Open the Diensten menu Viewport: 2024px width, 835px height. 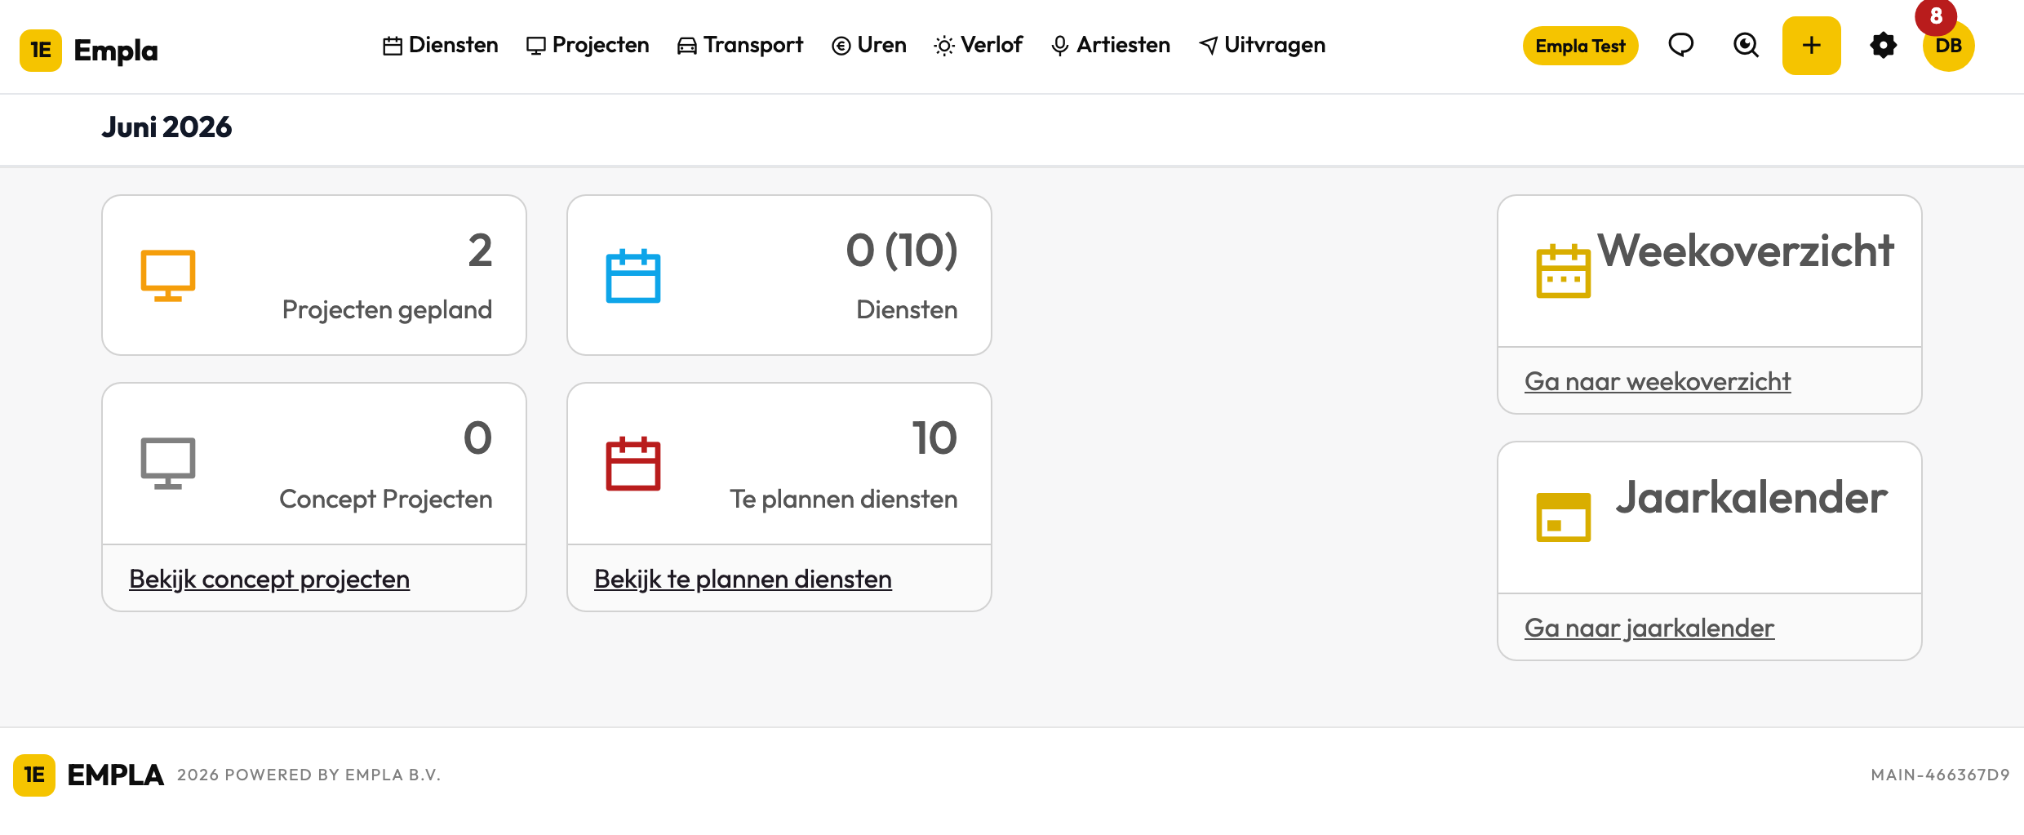pos(441,45)
